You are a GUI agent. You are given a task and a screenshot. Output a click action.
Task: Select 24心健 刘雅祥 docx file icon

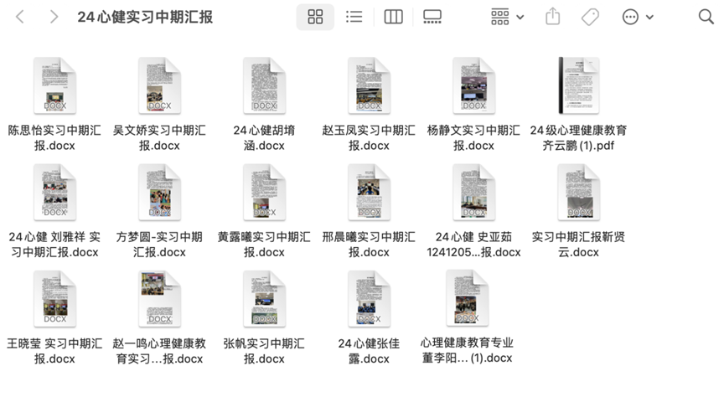pos(55,192)
